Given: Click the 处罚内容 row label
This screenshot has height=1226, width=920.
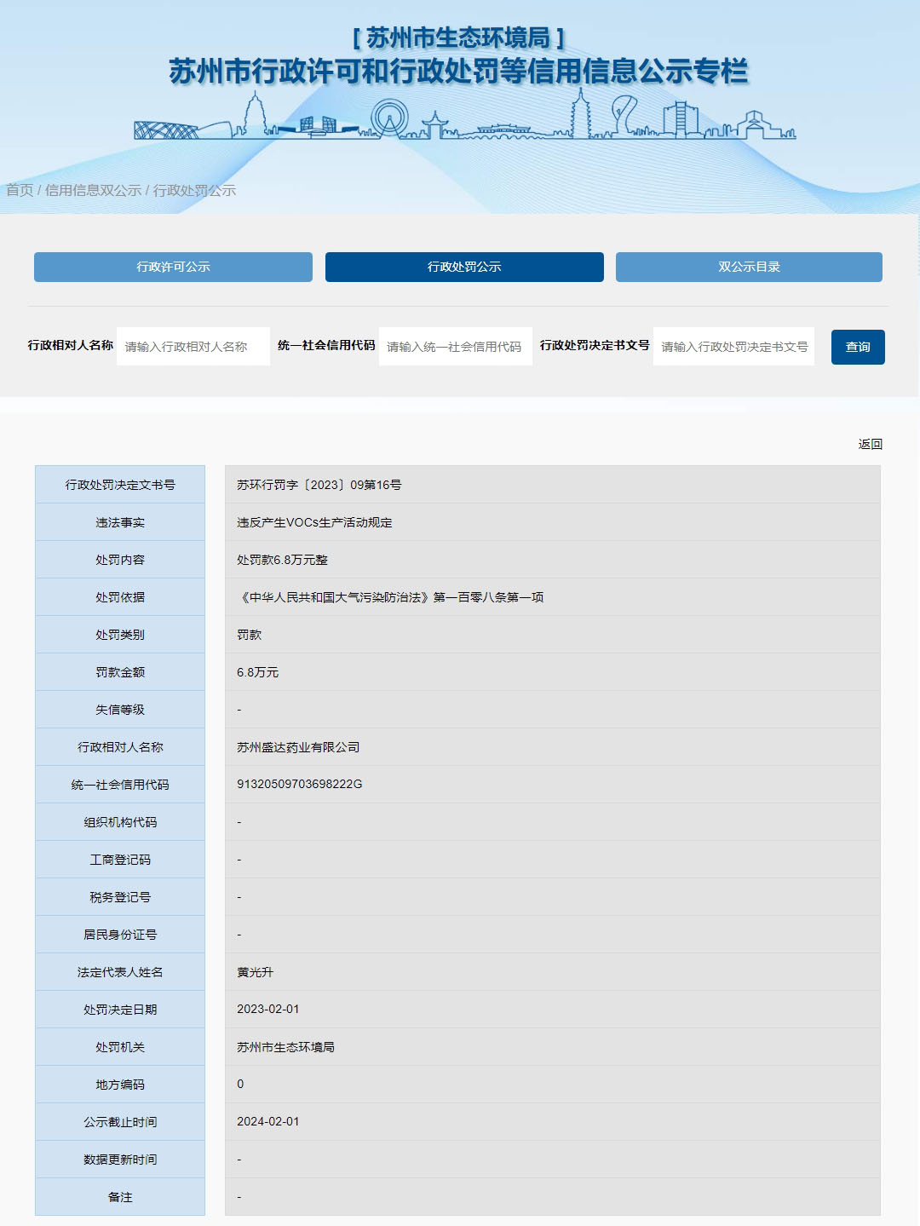Looking at the screenshot, I should coord(120,560).
